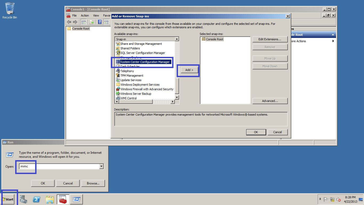
Task: Click Windows Firewall with Advanced Security icon
Action: 118,89
